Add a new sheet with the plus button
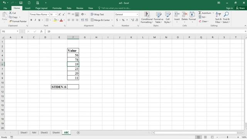Image resolution: width=247 pixels, height=139 pixels. (78, 132)
